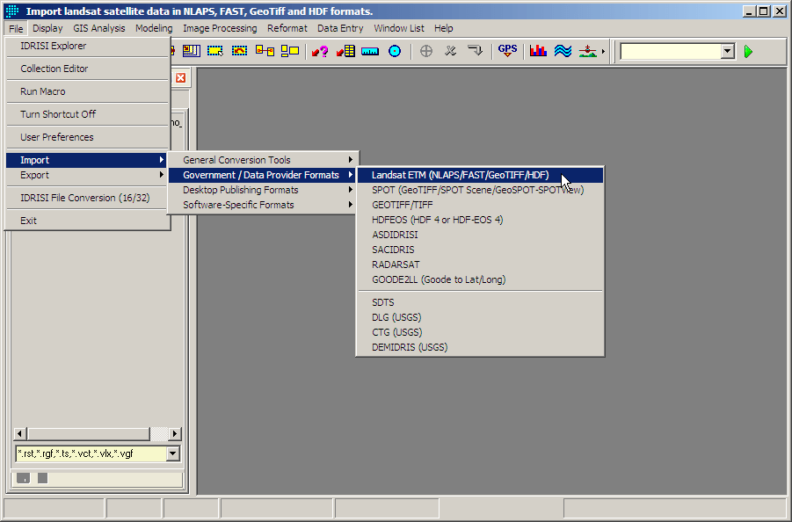
Task: Click the first grey icon below filter box
Action: [23, 477]
